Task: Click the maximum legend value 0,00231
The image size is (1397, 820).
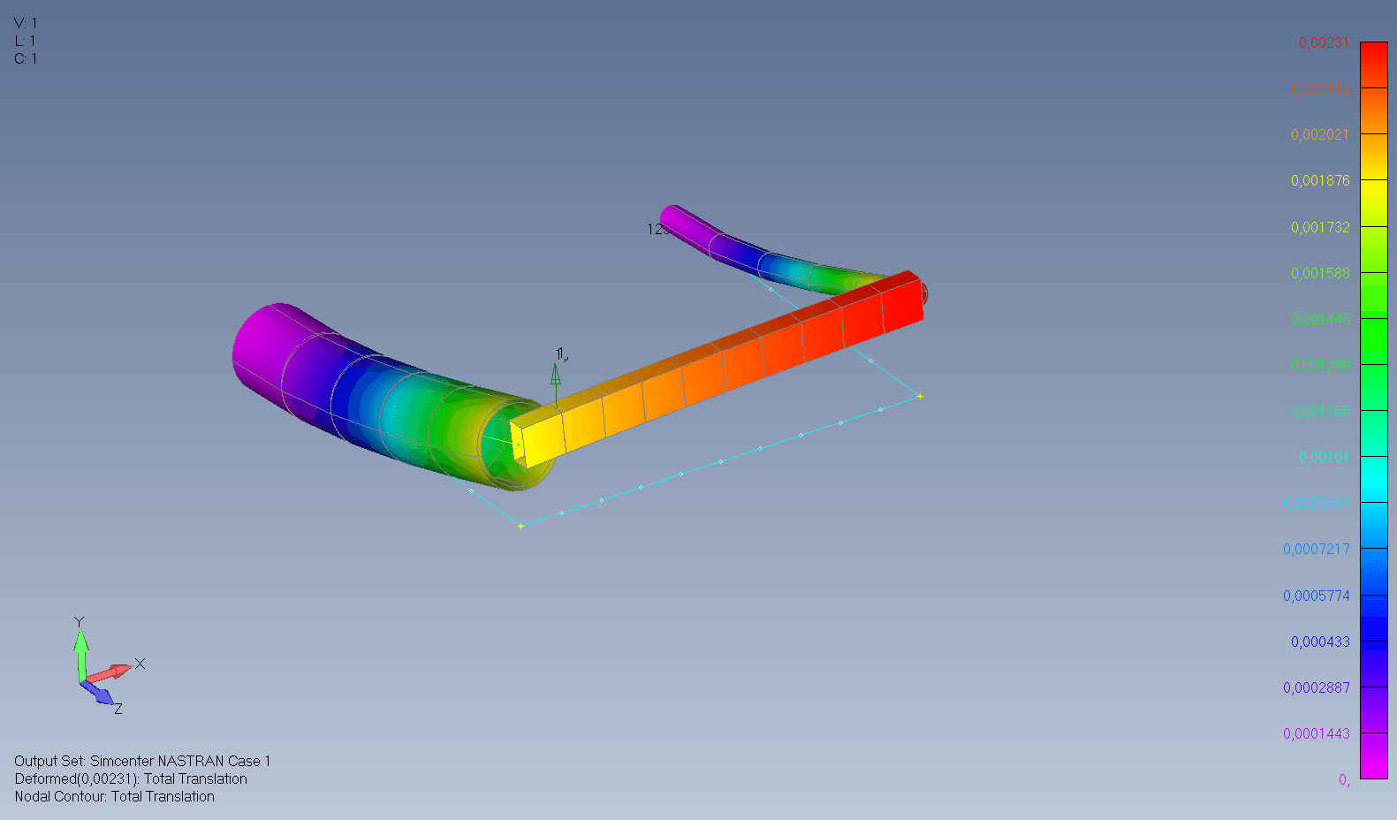Action: (x=1323, y=42)
